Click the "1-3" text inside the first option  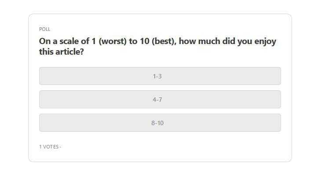pyautogui.click(x=157, y=76)
